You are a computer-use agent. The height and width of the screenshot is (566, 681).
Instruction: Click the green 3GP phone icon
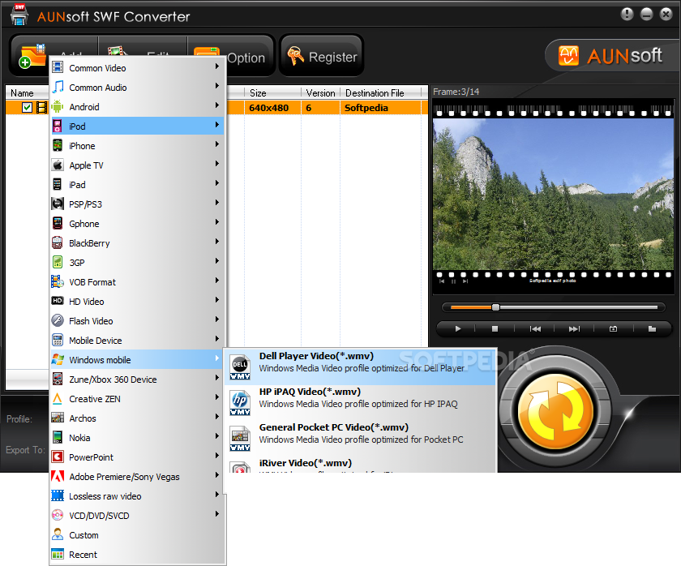coord(58,263)
